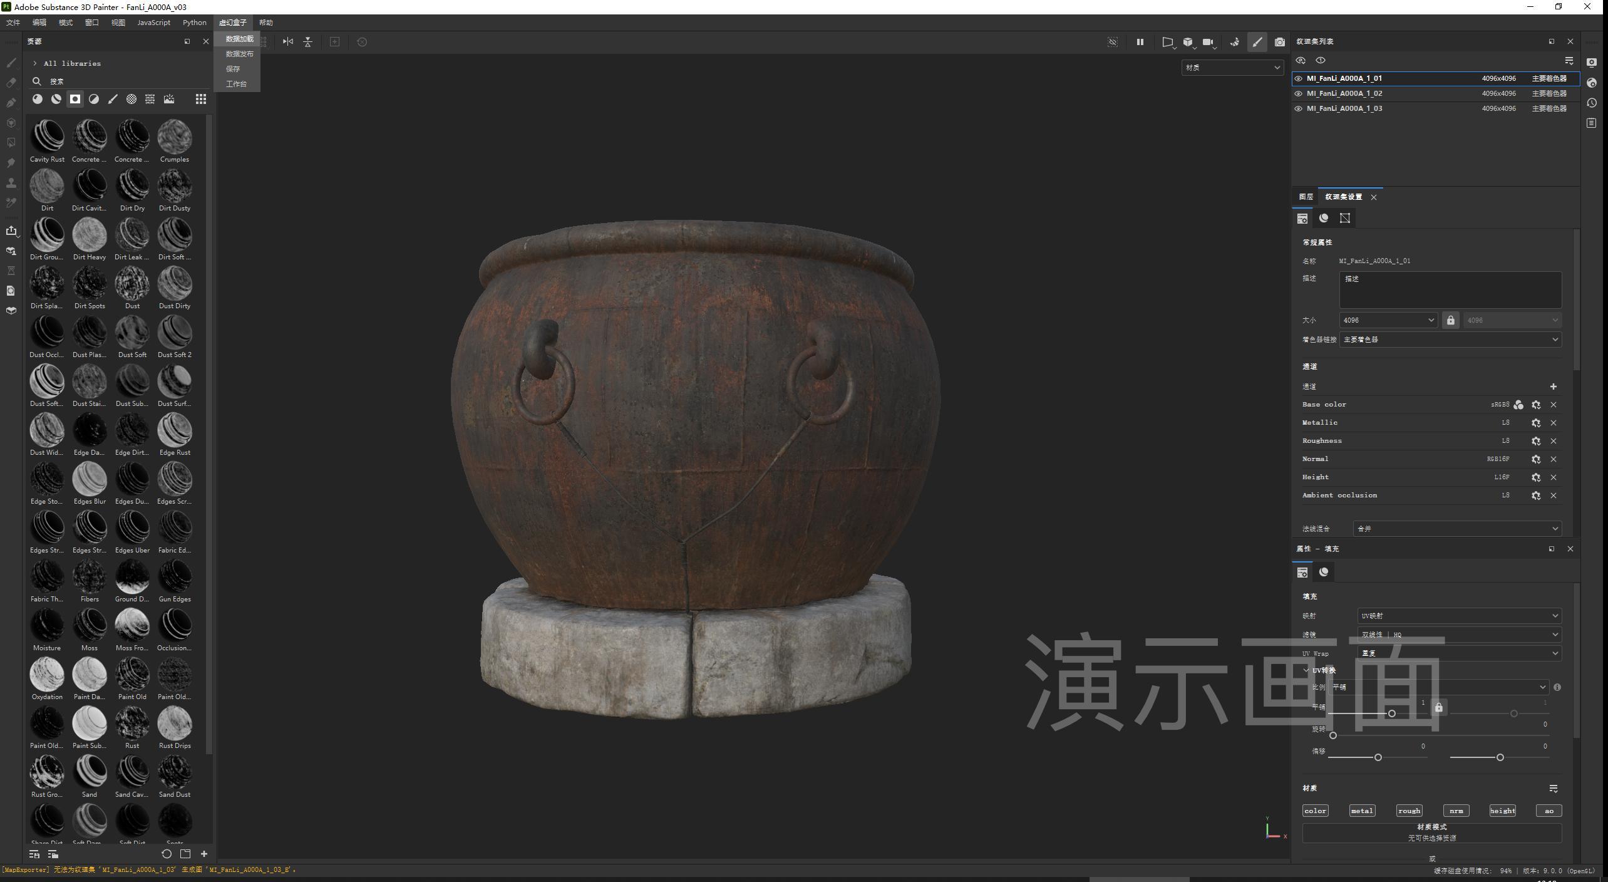Click the 描述 description text box
Screen dimensions: 1608x882
(1450, 289)
